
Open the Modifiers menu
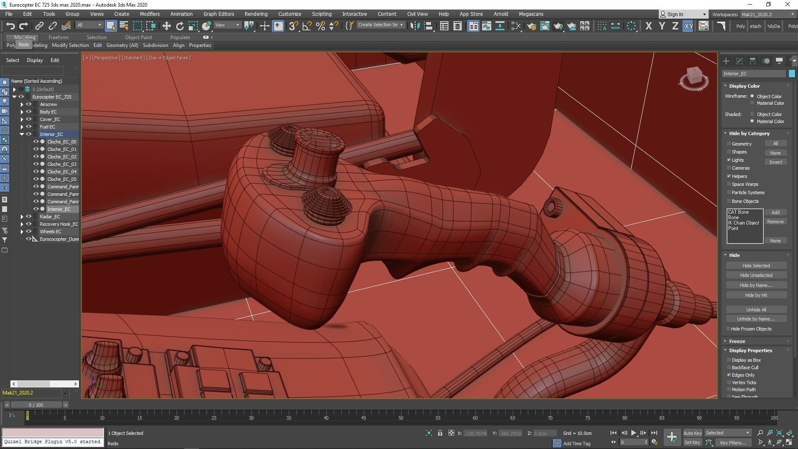coord(150,14)
